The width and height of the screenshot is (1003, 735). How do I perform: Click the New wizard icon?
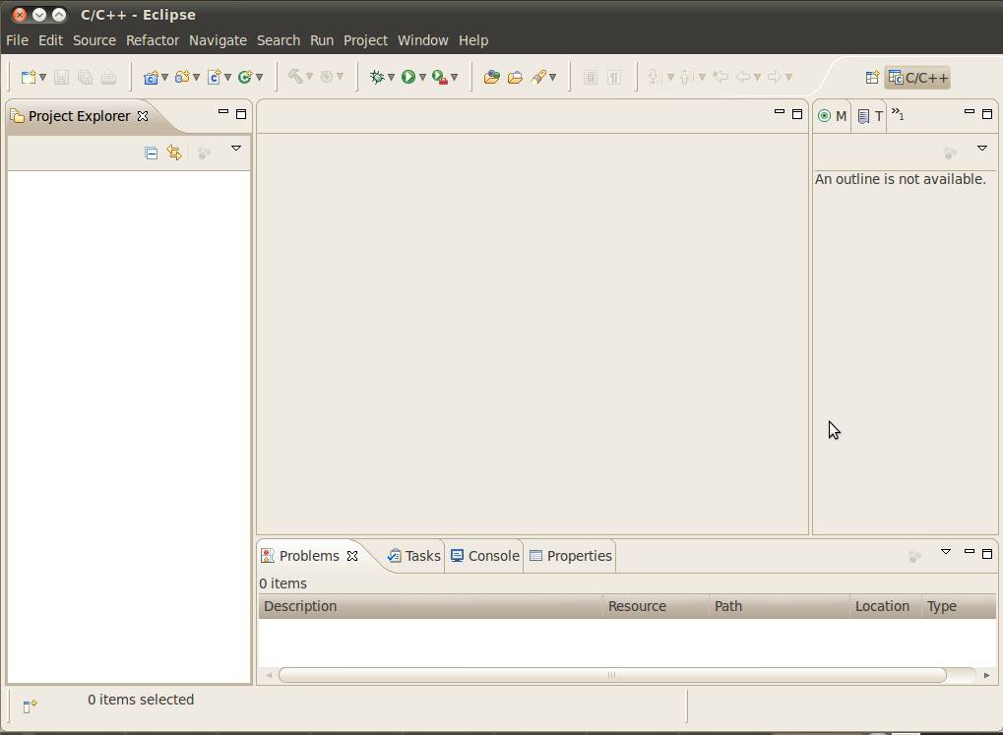click(x=29, y=78)
